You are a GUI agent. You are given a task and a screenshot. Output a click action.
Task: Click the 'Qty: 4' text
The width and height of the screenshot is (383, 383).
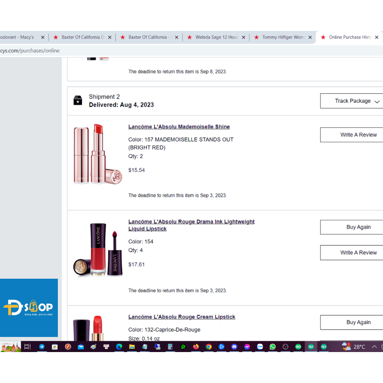(136, 250)
